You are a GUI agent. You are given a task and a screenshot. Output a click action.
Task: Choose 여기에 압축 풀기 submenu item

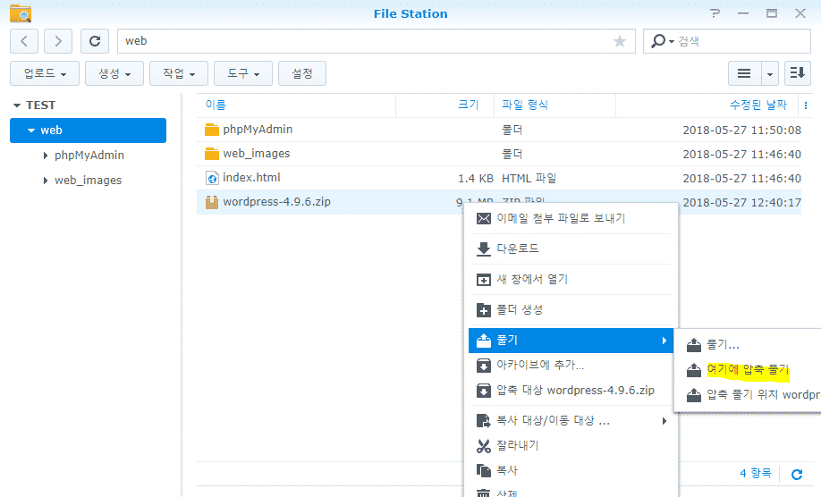749,369
